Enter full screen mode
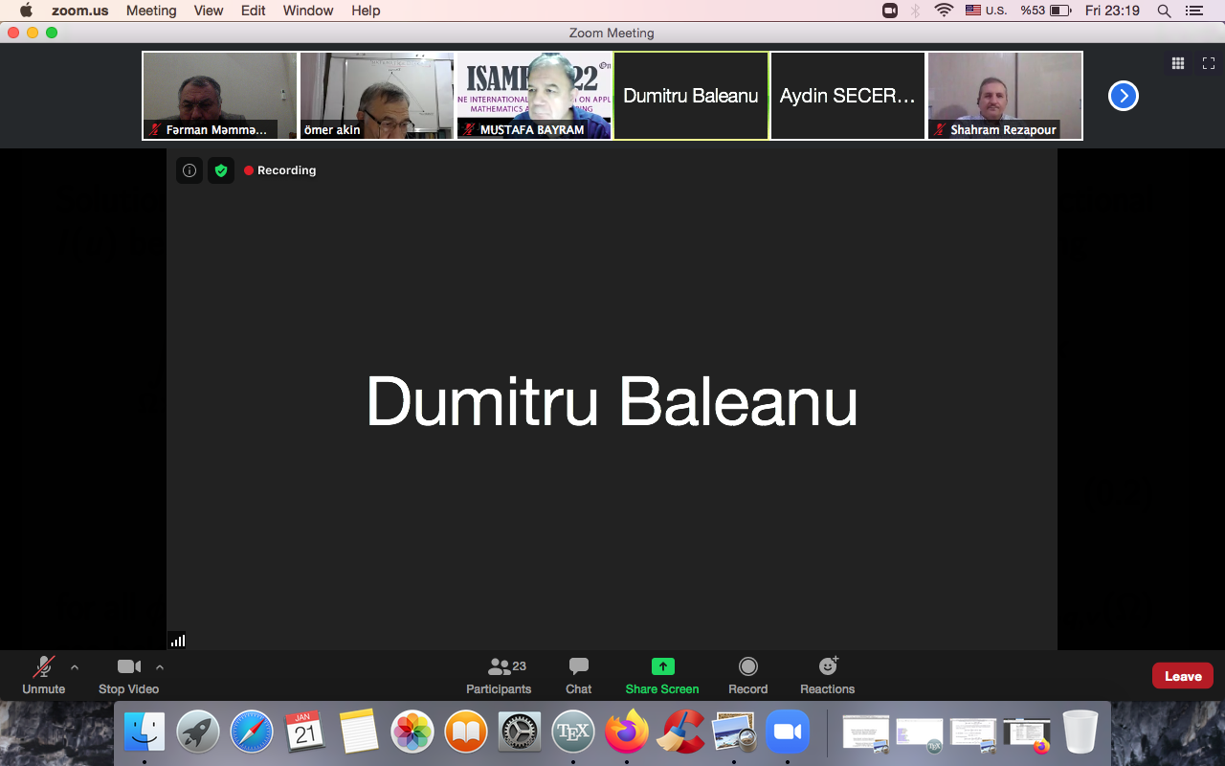The width and height of the screenshot is (1225, 766). (x=1209, y=63)
